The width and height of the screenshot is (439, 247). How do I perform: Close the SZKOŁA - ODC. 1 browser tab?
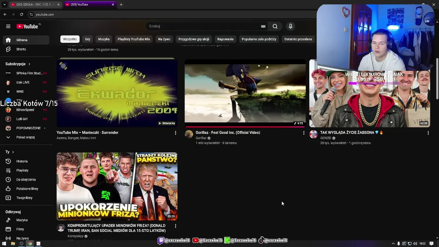58,4
